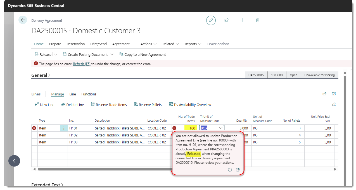The height and width of the screenshot is (190, 356).
Task: Click the Refresh (F5) link
Action: pyautogui.click(x=82, y=64)
